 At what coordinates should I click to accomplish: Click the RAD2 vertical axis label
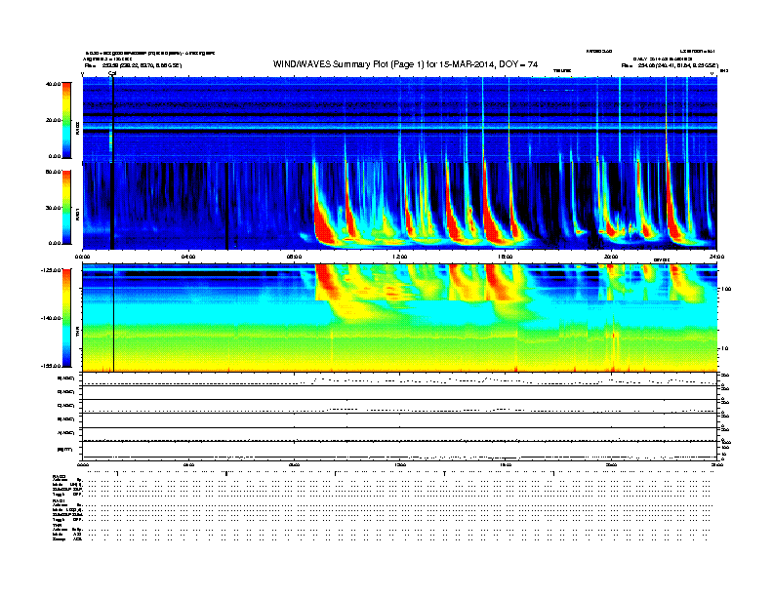coord(77,128)
